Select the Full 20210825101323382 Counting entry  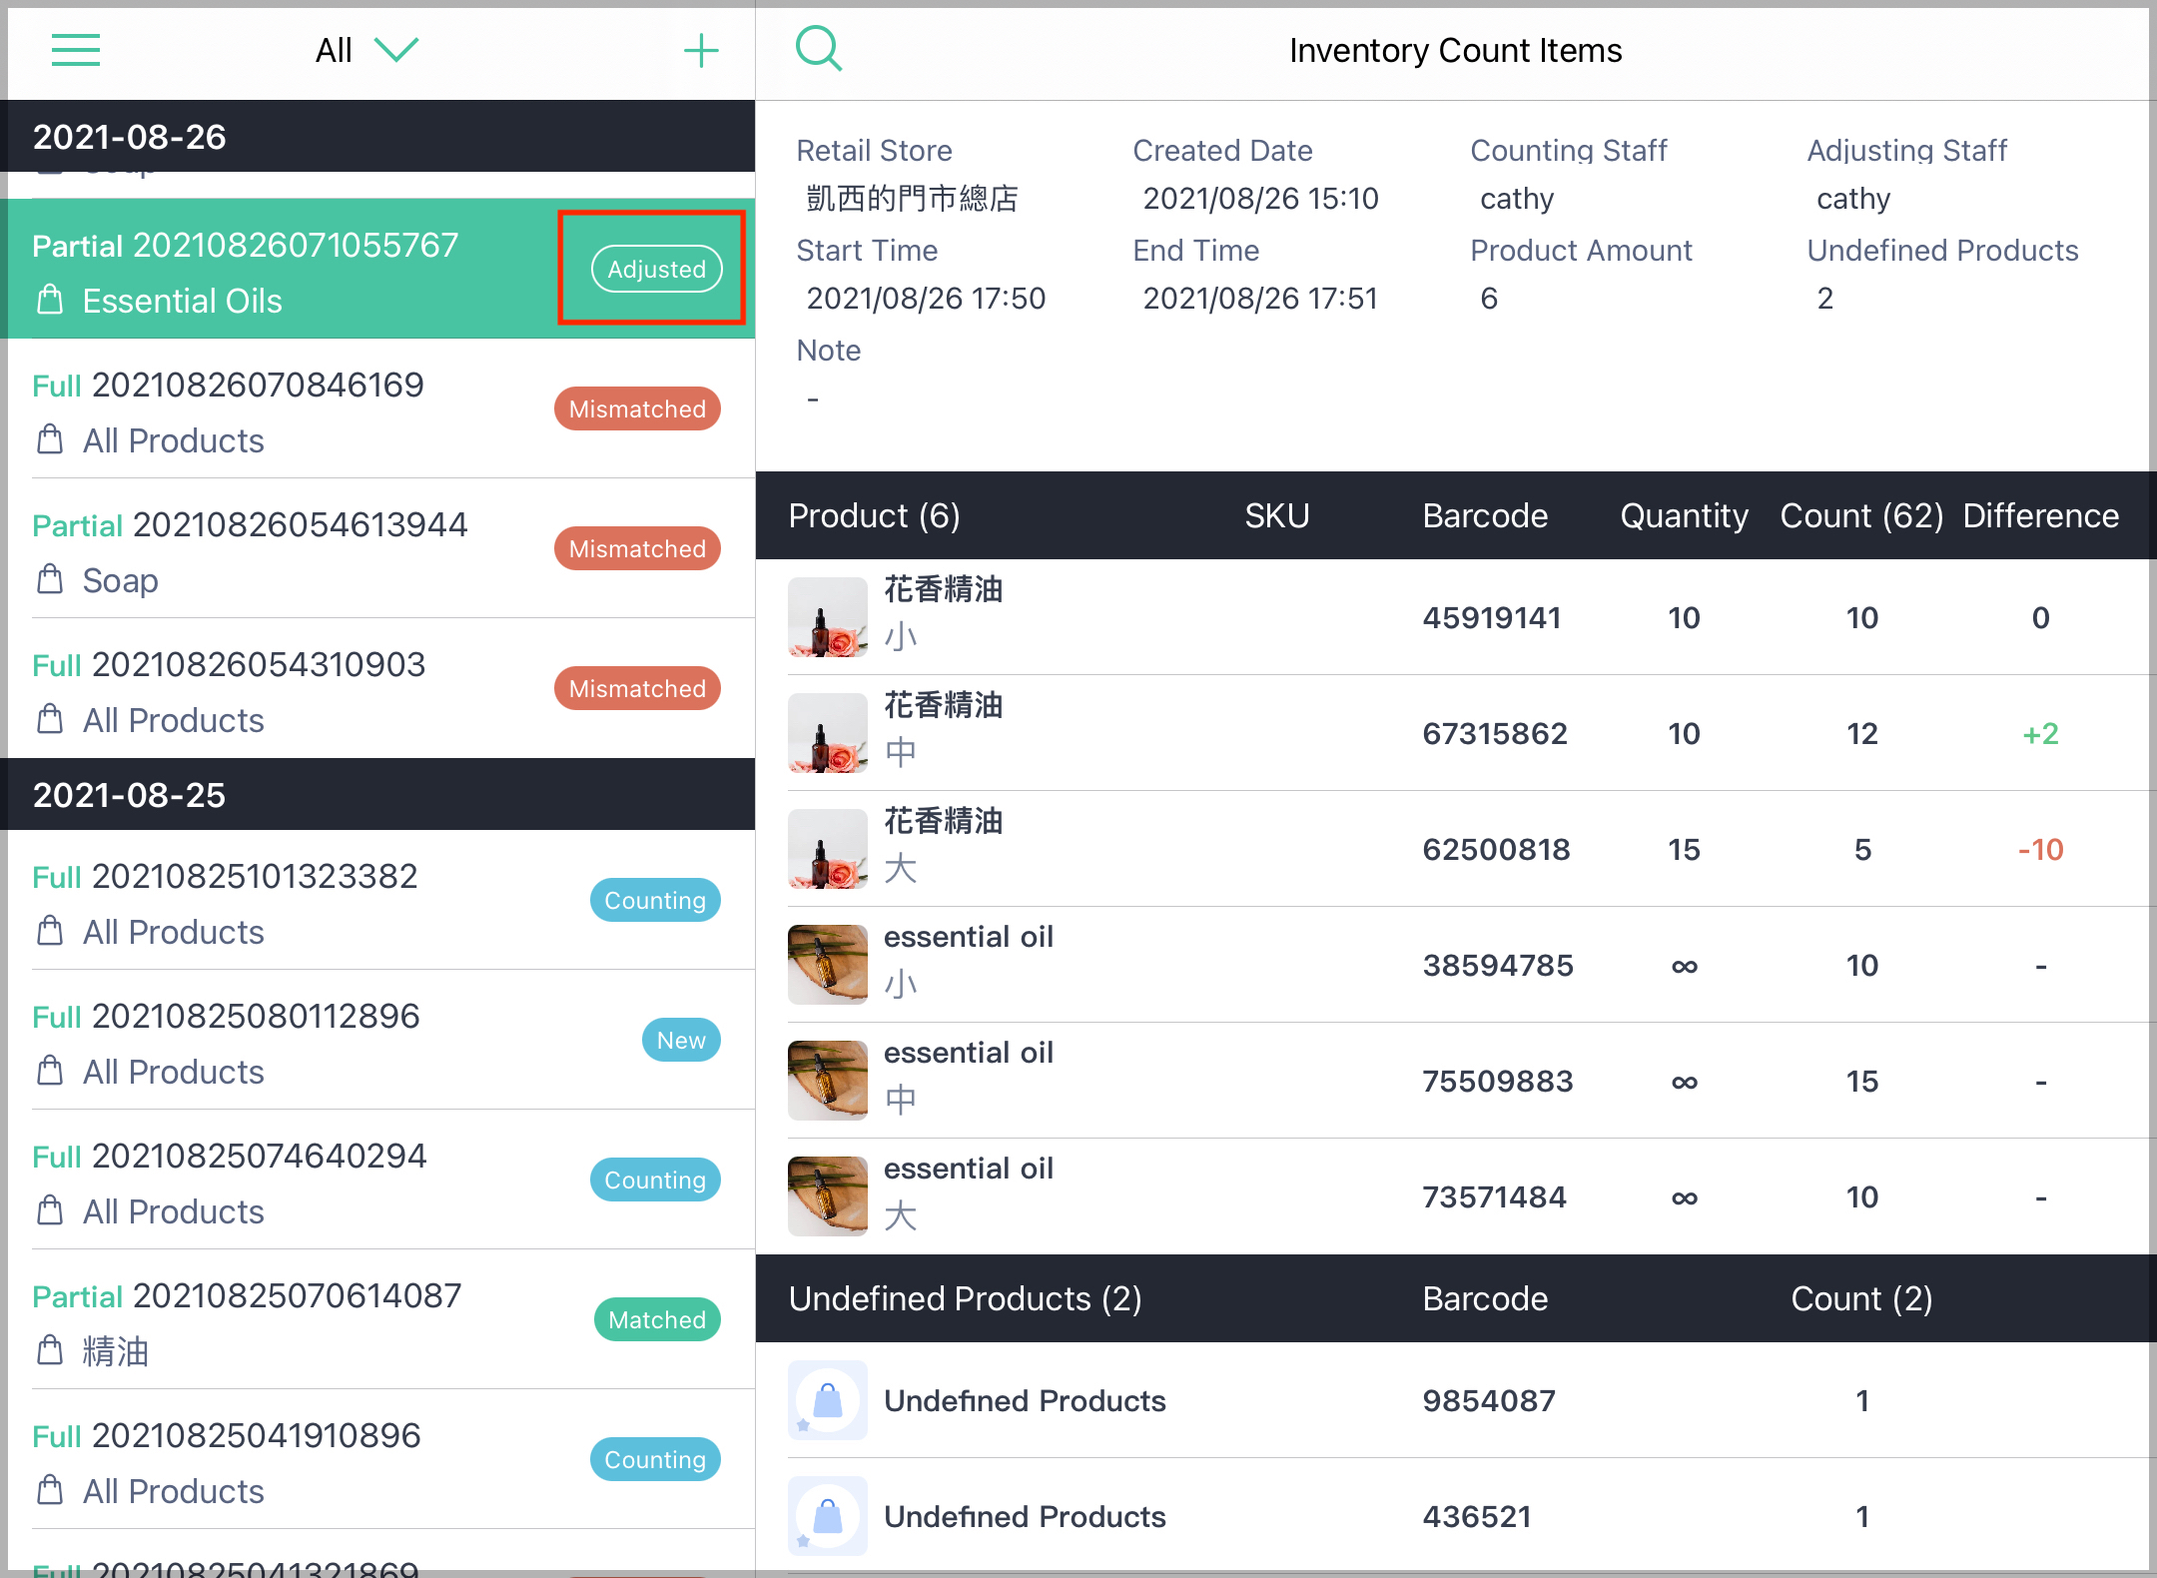tap(377, 900)
